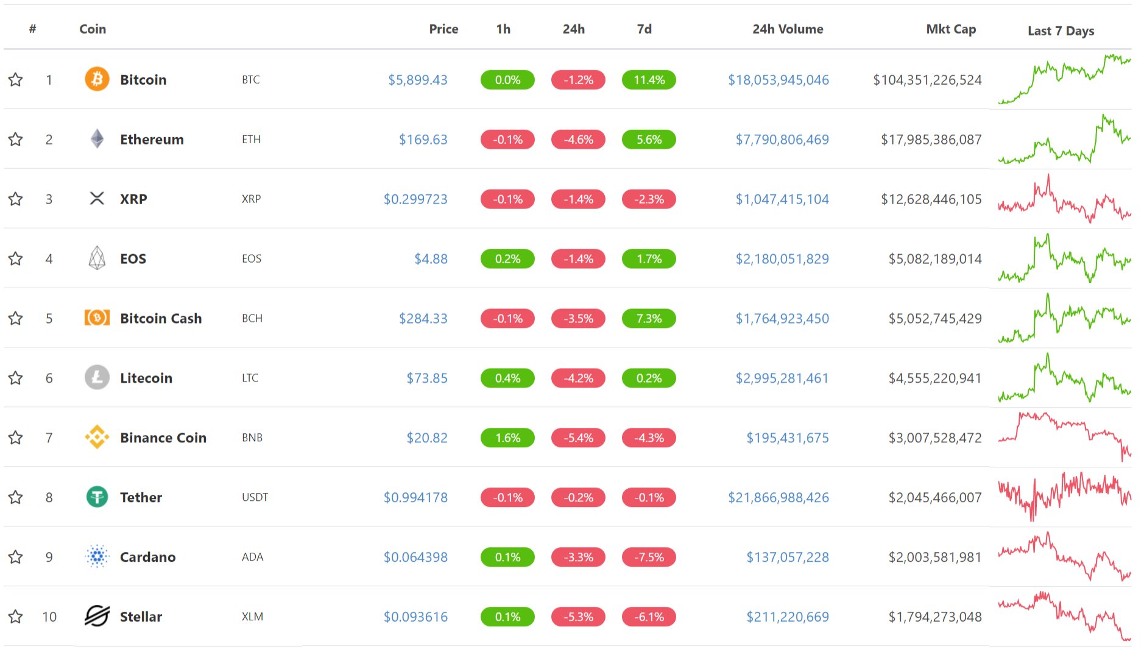1144x649 pixels.
Task: Click Ethereum price $169.63
Action: [423, 140]
